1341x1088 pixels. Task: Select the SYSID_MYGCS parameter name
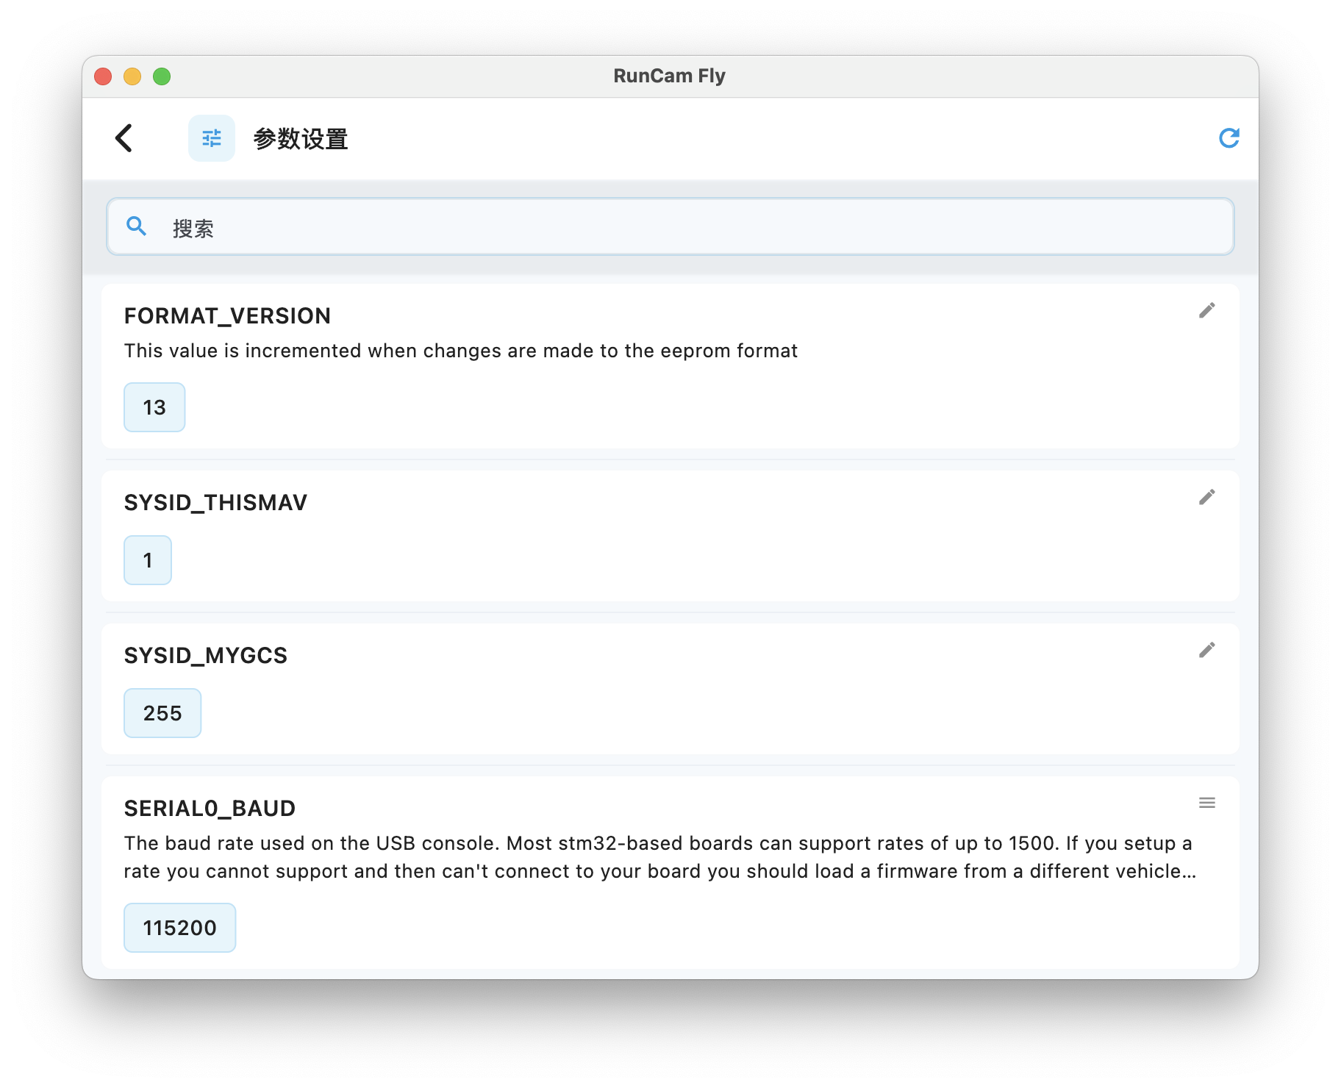[206, 656]
